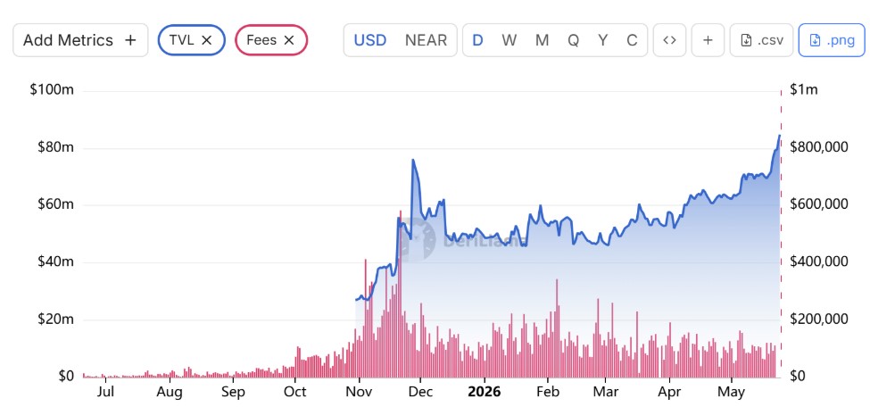Image resolution: width=870 pixels, height=415 pixels.
Task: Open the Add Metrics menu
Action: (x=80, y=40)
